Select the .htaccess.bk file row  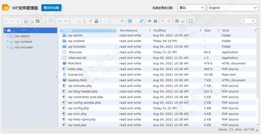click(158, 58)
